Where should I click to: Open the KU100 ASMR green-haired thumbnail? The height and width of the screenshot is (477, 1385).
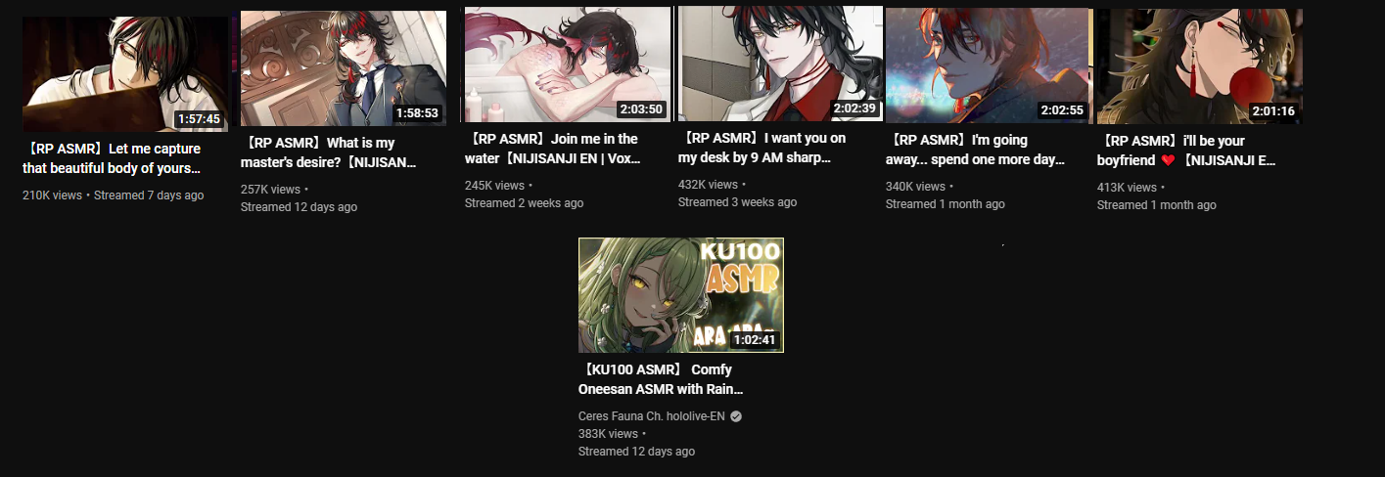(x=681, y=295)
